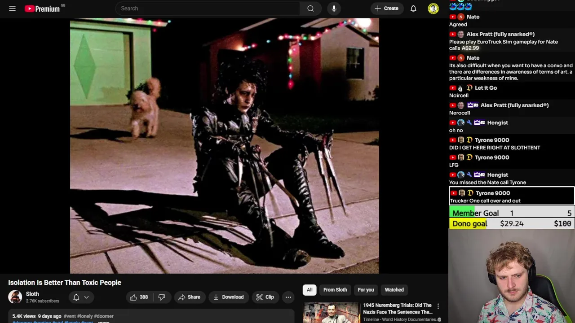
Task: Open the hamburger guide menu
Action: [x=12, y=9]
